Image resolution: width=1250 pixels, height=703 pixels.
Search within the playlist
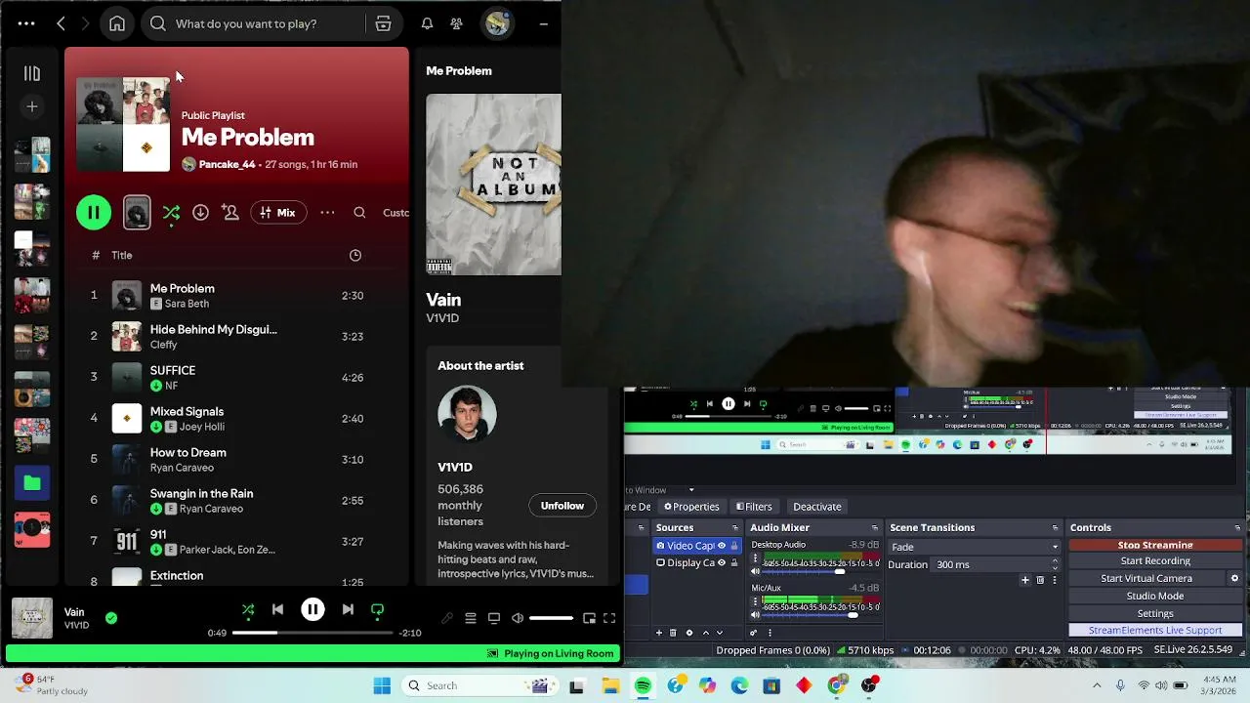(359, 212)
